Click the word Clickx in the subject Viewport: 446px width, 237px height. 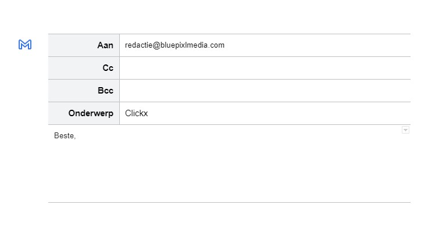[137, 113]
